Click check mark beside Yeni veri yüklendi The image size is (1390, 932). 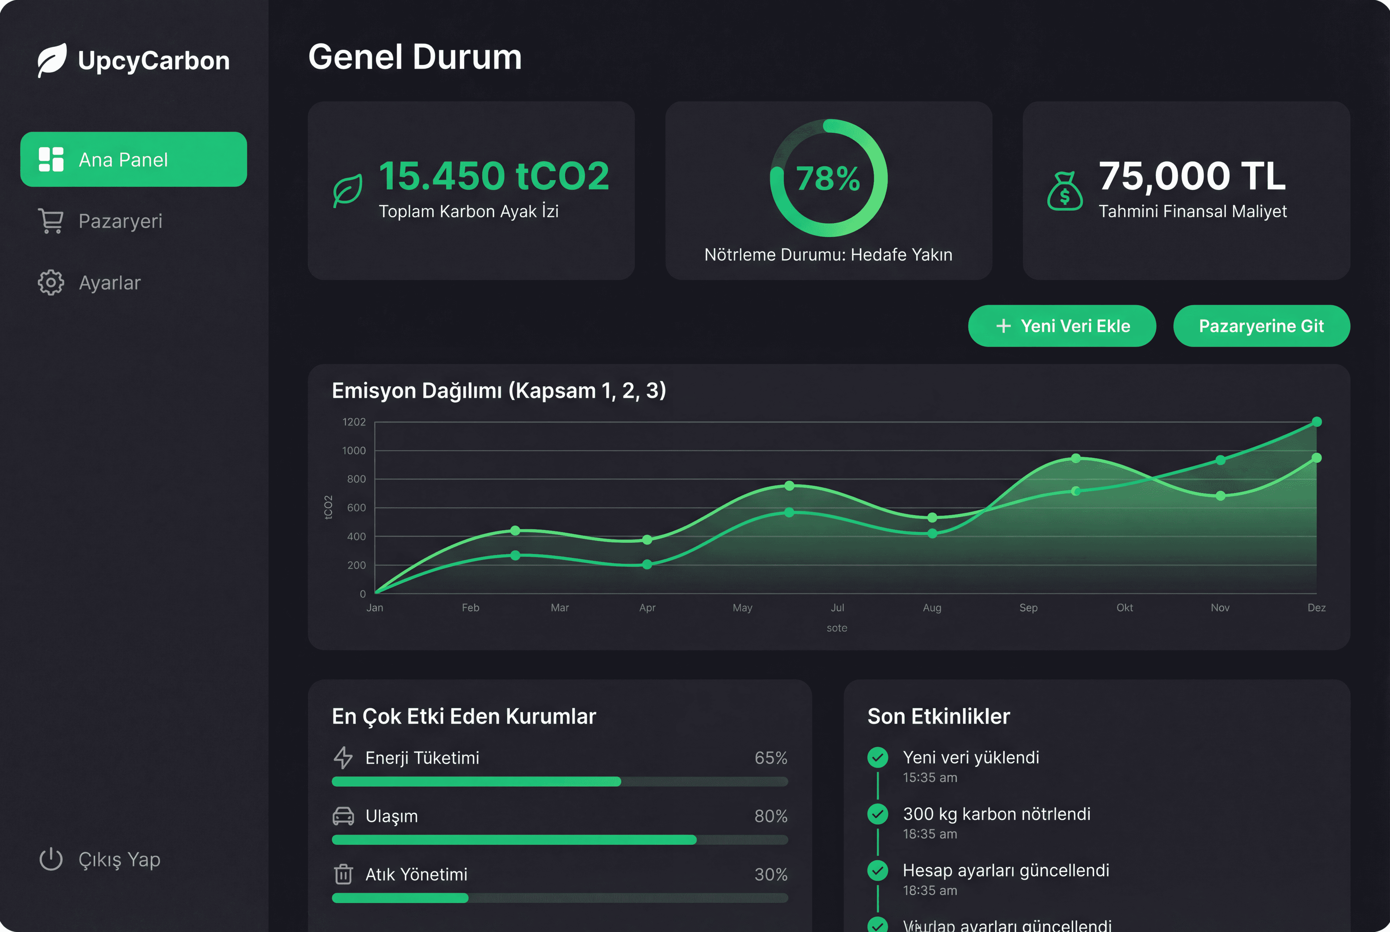[877, 757]
